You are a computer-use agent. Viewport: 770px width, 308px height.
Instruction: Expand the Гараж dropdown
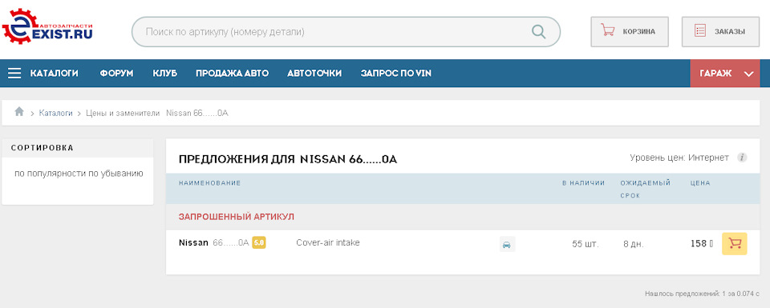(x=725, y=74)
